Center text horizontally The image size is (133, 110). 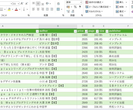click(38, 9)
